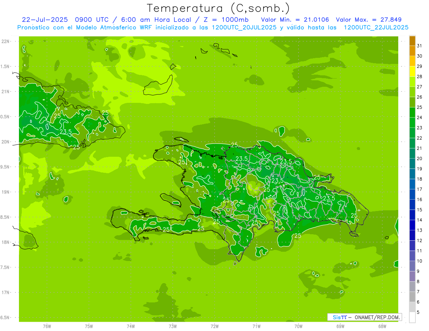Pick the gray legend swatch between 6 and 7
Viewport: 429px width, 331px height.
click(412, 297)
